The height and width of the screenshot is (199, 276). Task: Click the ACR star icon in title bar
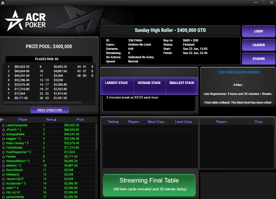(3, 3)
